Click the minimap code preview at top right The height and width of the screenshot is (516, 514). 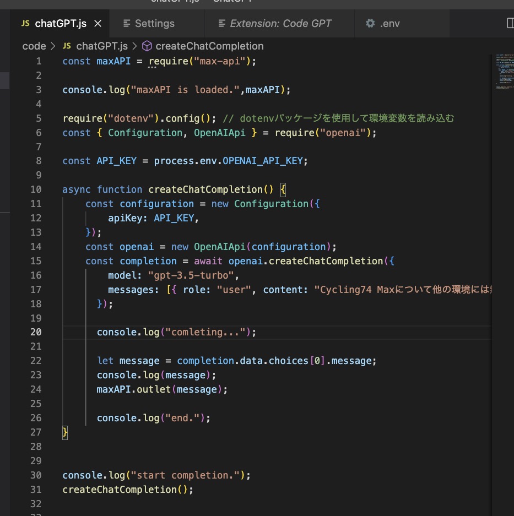504,72
